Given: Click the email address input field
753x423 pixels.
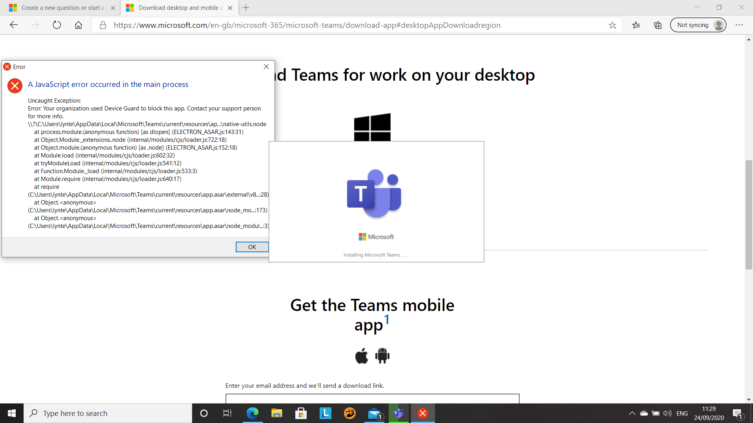Looking at the screenshot, I should tap(372, 398).
